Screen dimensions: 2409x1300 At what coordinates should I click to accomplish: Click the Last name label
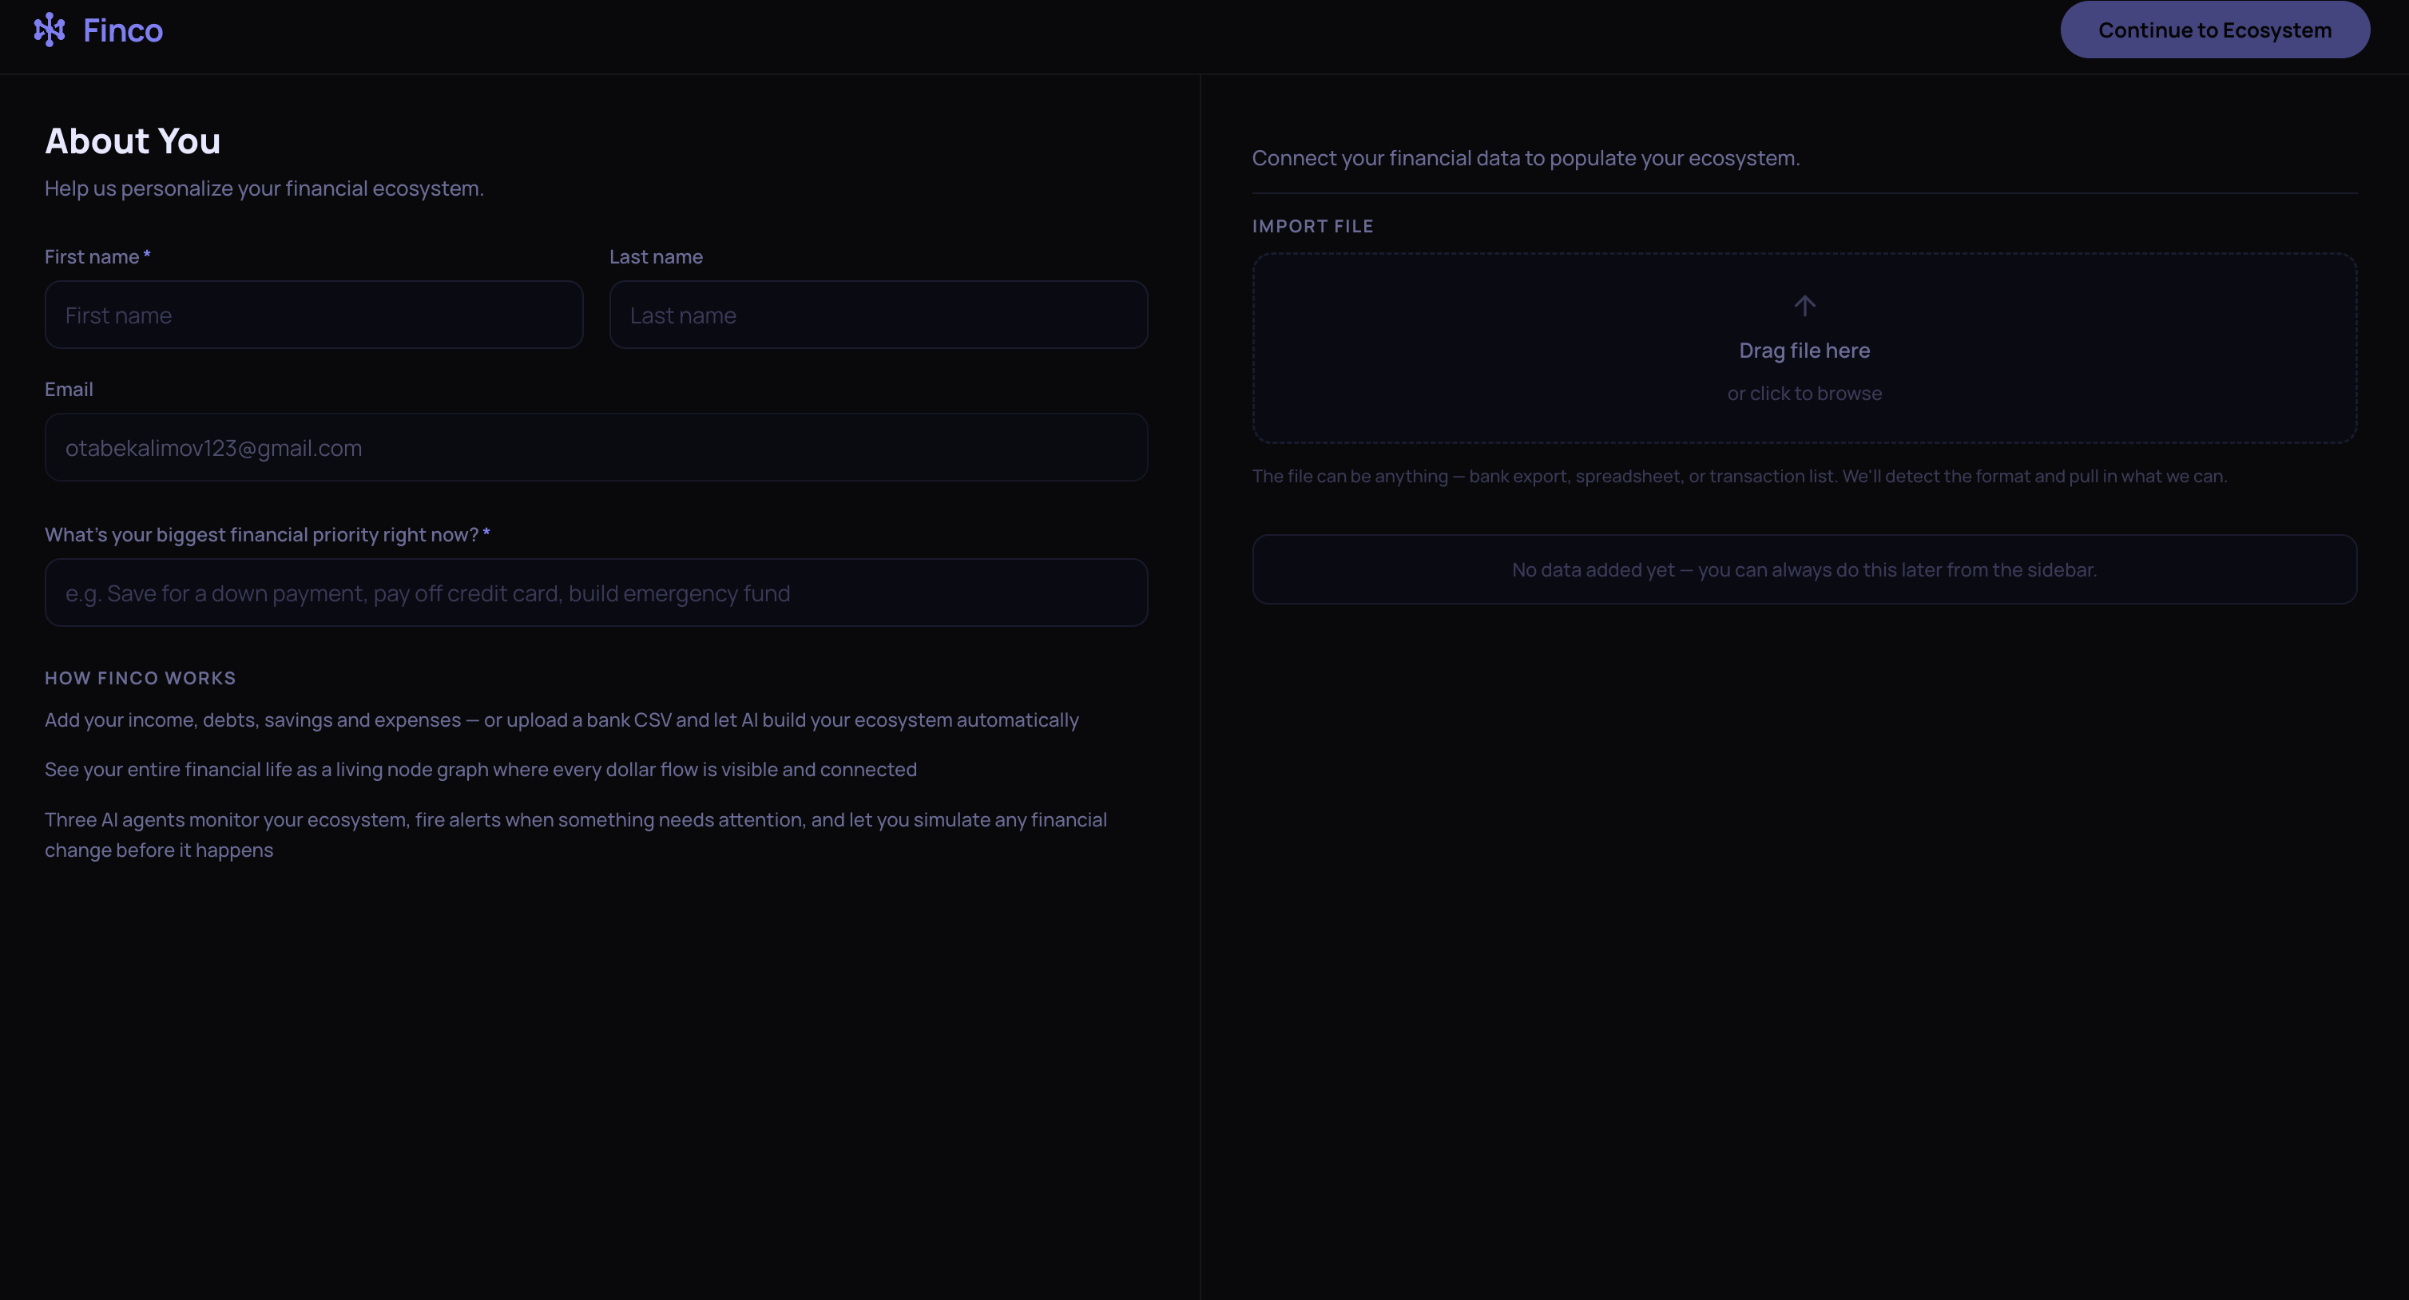point(656,257)
